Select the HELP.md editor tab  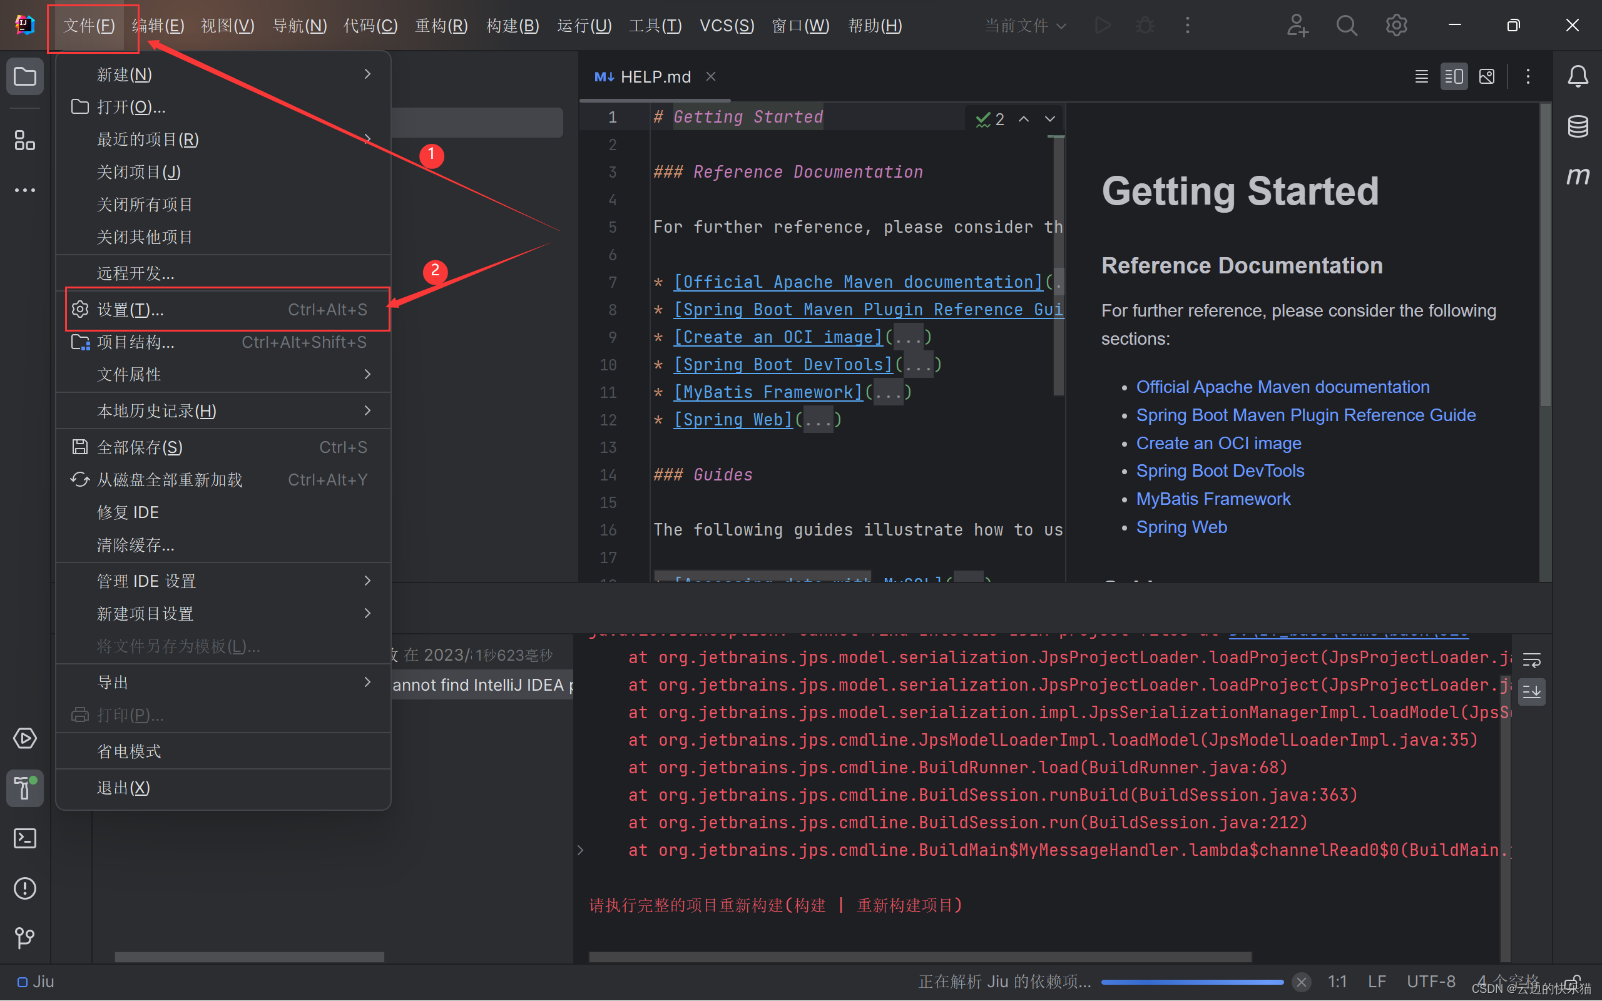[655, 77]
